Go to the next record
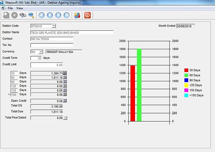The height and width of the screenshot is (152, 215). (58, 15)
